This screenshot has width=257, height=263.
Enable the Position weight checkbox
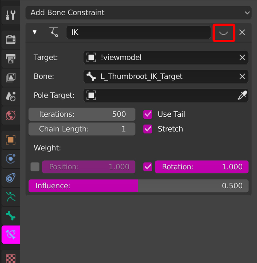[35, 167]
